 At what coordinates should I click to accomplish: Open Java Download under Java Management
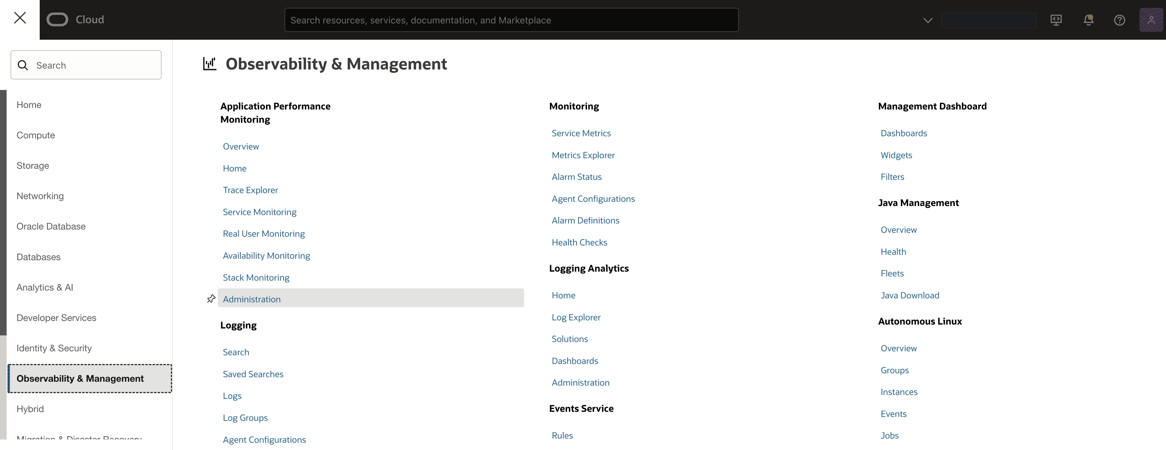click(x=909, y=295)
